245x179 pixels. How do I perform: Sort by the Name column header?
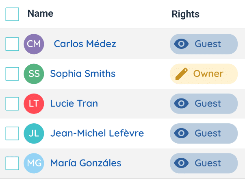point(40,13)
